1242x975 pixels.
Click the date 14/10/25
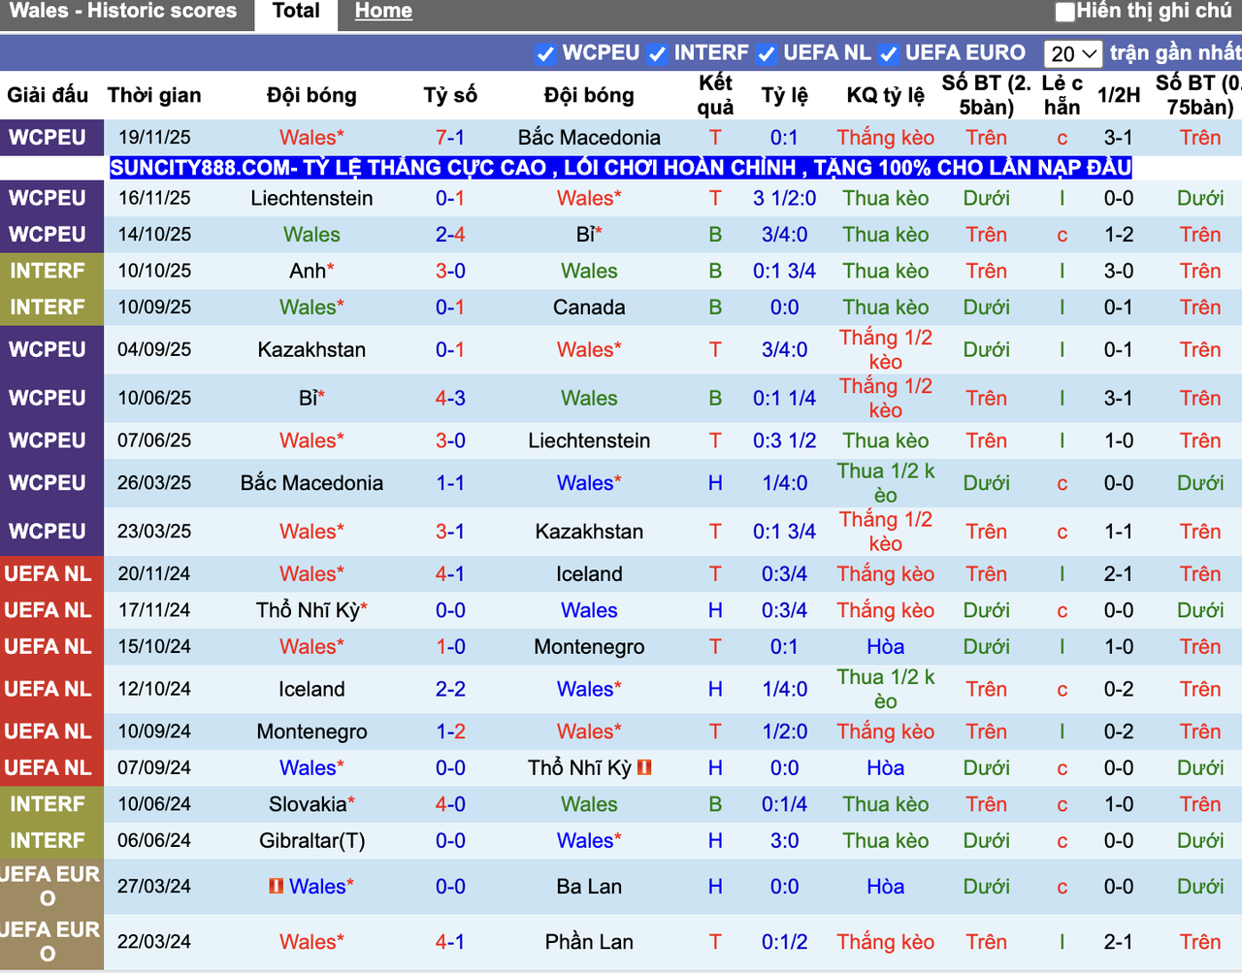tap(154, 235)
